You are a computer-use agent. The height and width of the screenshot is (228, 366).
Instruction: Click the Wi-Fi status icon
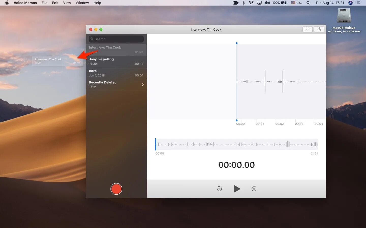point(251,3)
